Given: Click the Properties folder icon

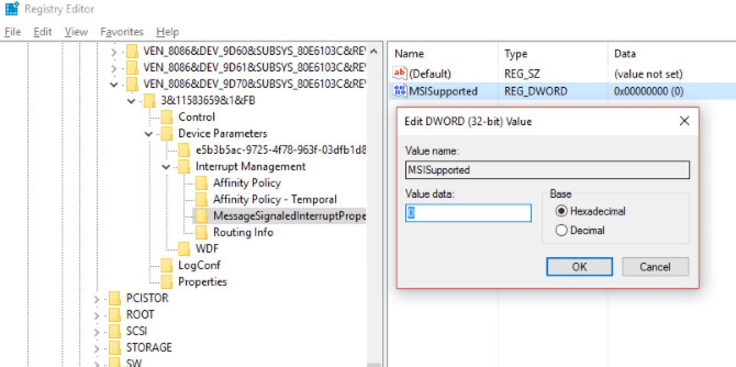Looking at the screenshot, I should click(166, 282).
